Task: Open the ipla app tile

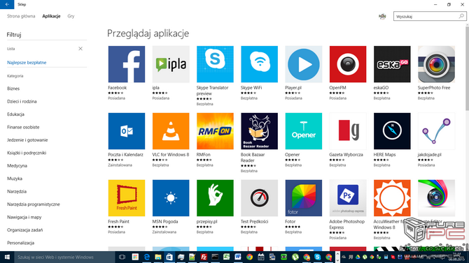Action: (x=171, y=64)
